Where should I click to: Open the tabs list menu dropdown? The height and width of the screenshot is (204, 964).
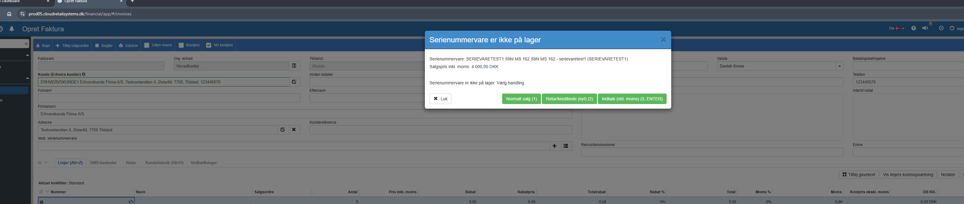click(43, 163)
